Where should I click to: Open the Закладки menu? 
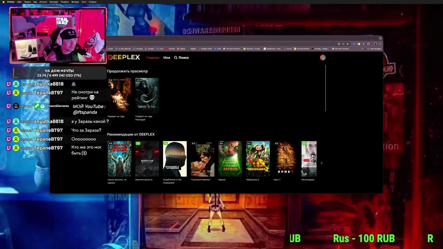54,2
